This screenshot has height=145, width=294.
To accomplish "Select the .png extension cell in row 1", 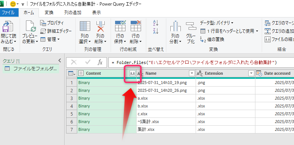I will click(226, 83).
